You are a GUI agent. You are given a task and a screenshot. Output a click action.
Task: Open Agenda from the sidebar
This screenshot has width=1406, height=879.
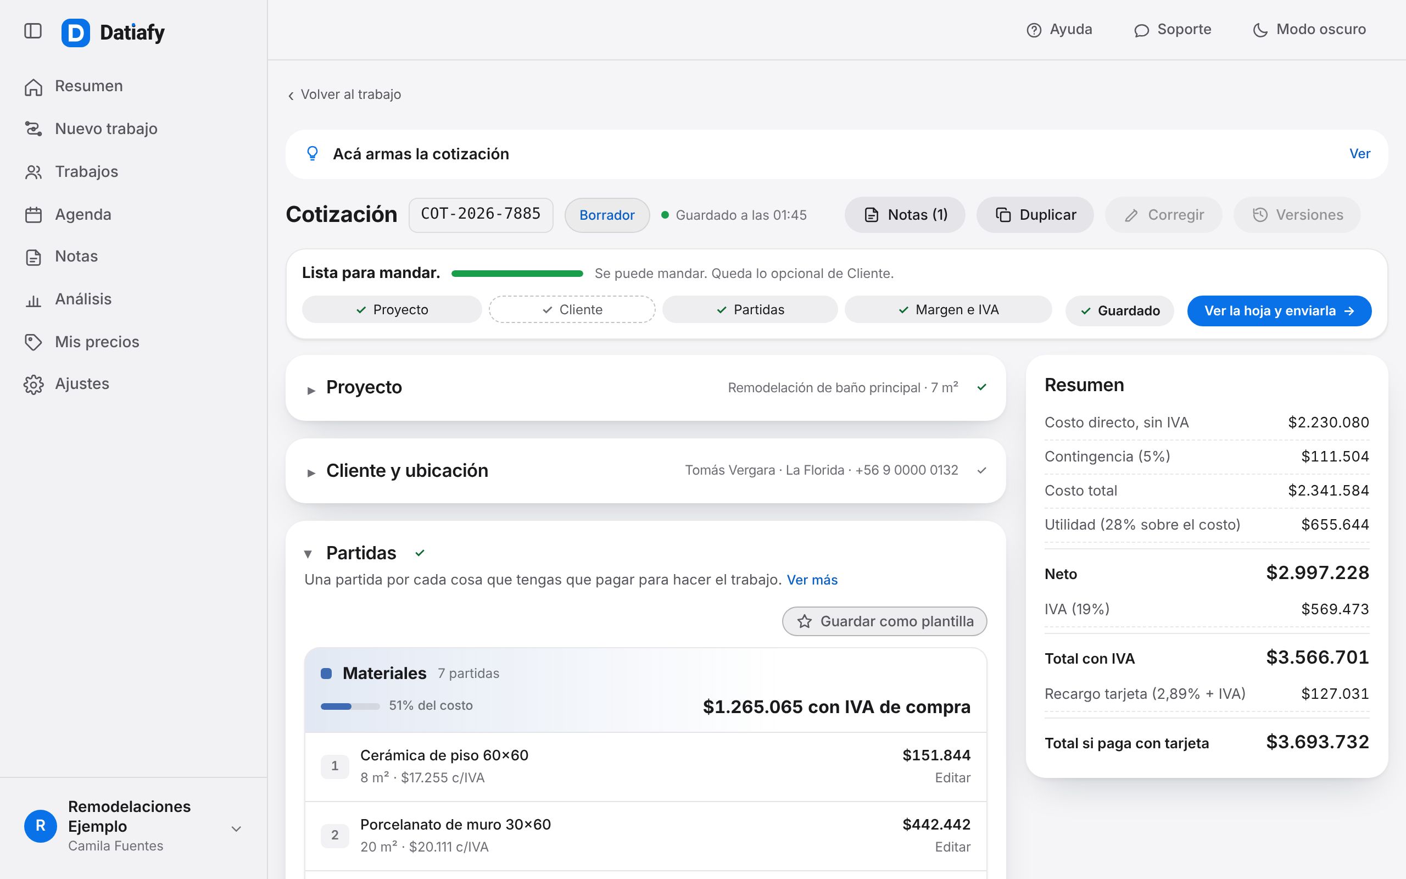(68, 214)
